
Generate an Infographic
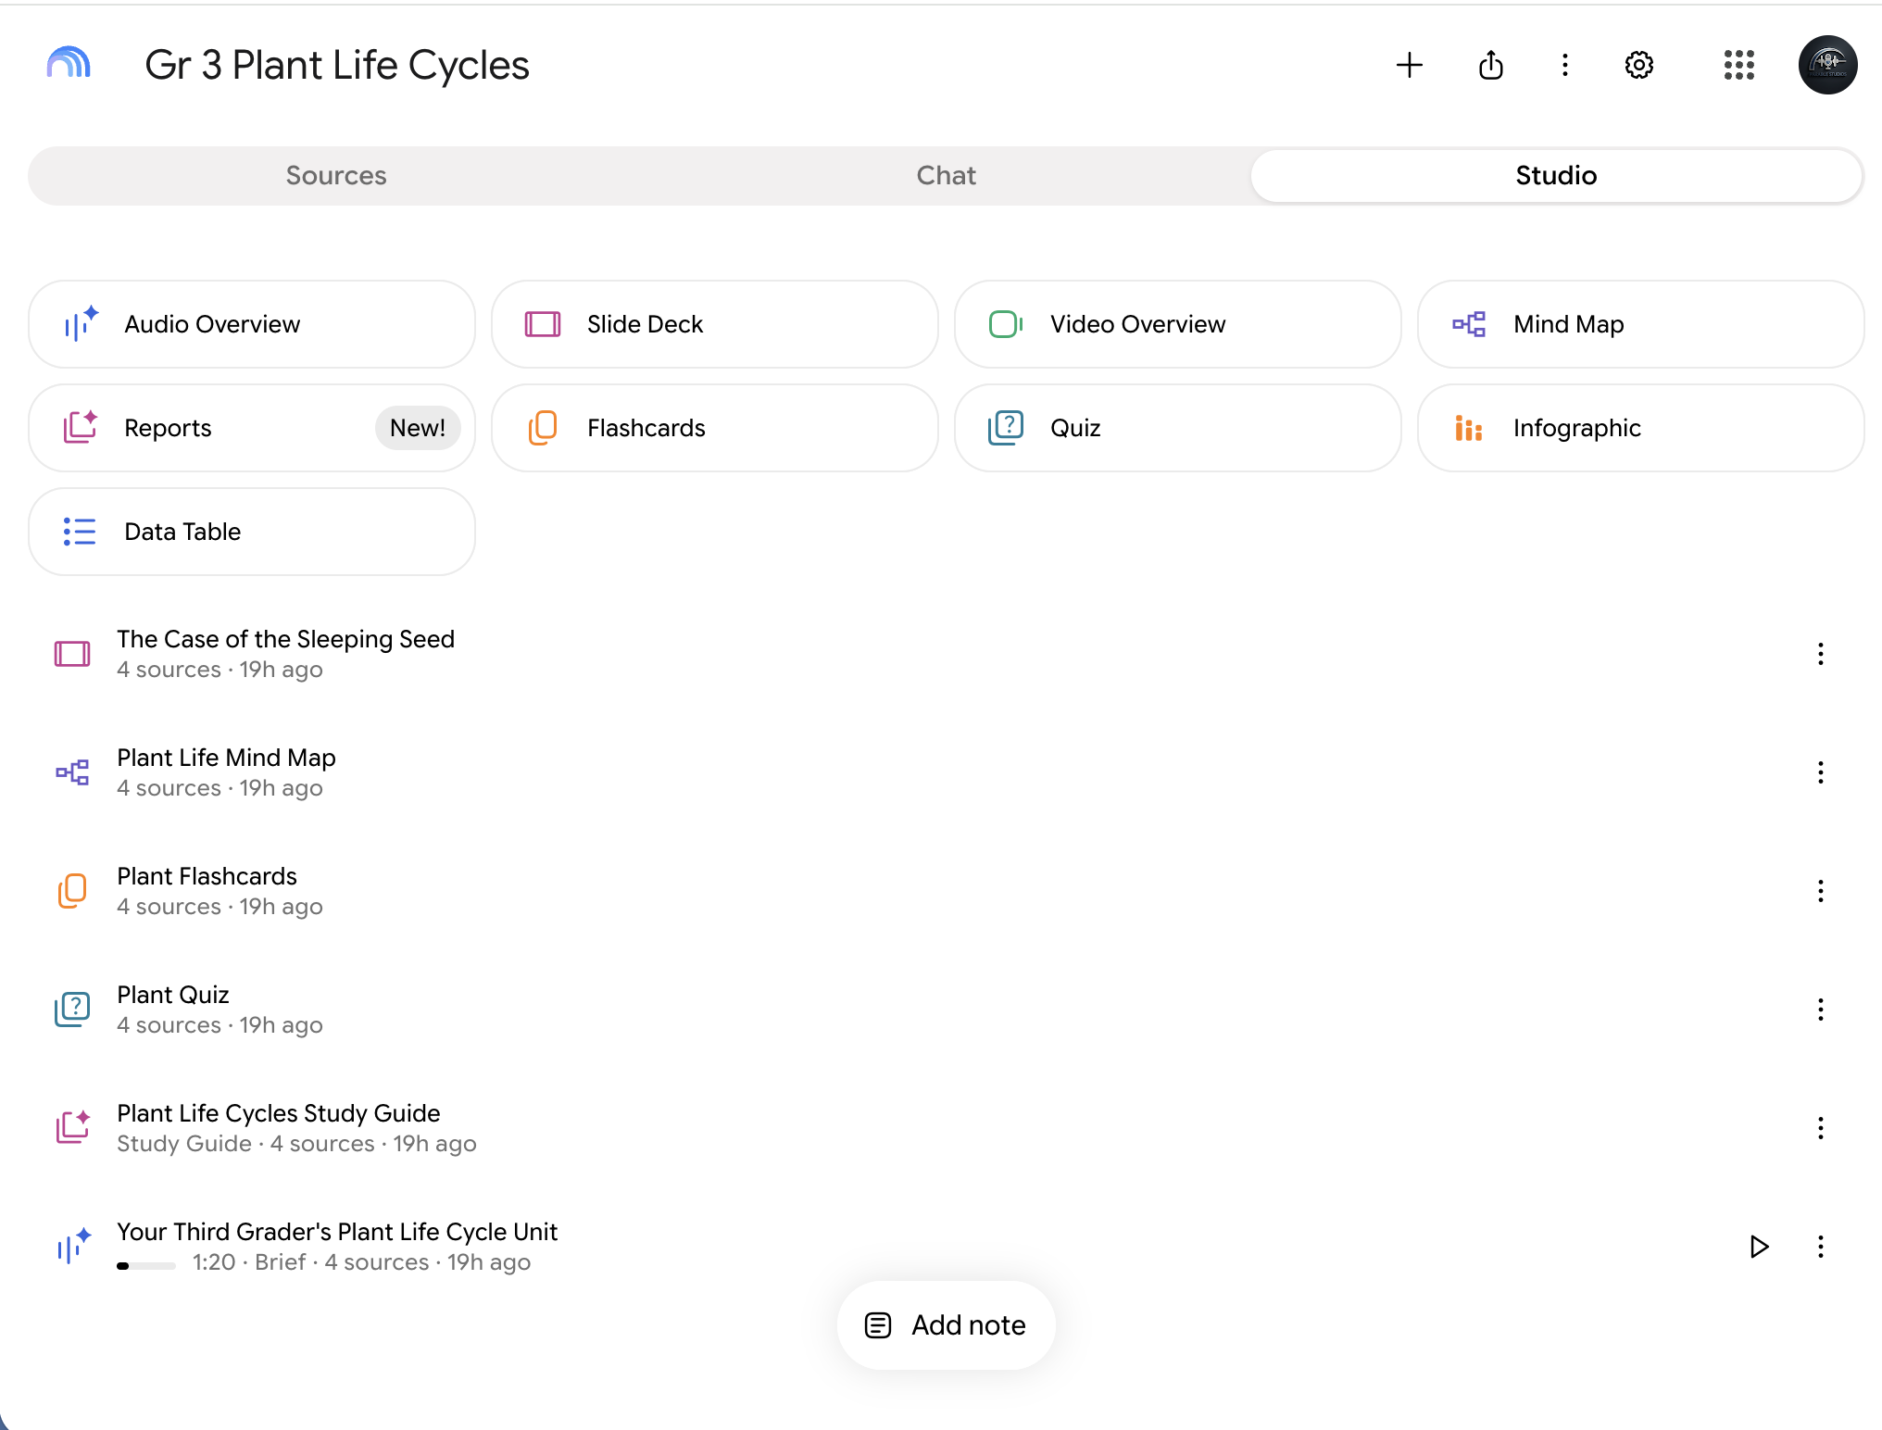point(1641,428)
